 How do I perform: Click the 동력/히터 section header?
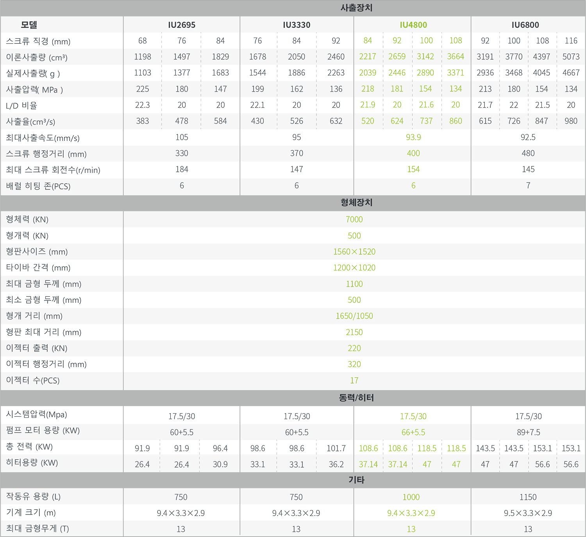click(356, 398)
